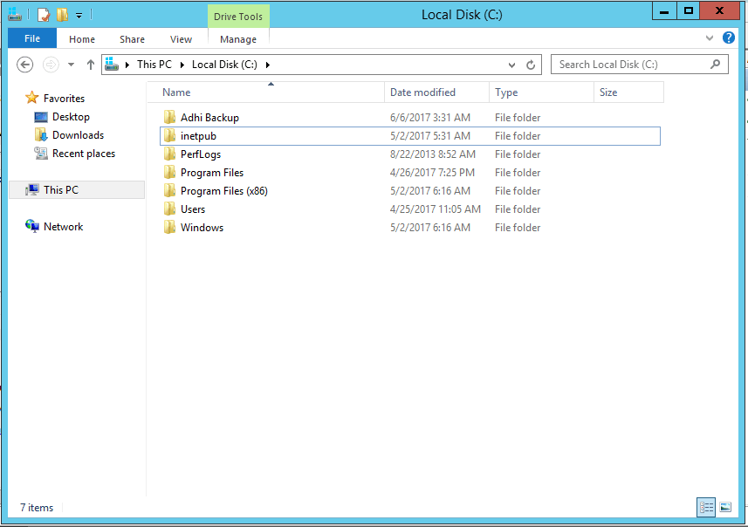Image resolution: width=748 pixels, height=527 pixels.
Task: Open the recent locations dropdown arrow
Action: coord(71,65)
